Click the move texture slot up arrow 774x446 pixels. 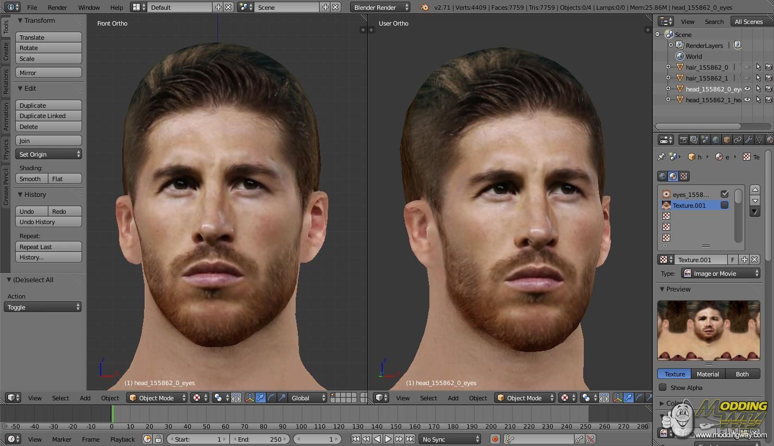click(x=754, y=189)
